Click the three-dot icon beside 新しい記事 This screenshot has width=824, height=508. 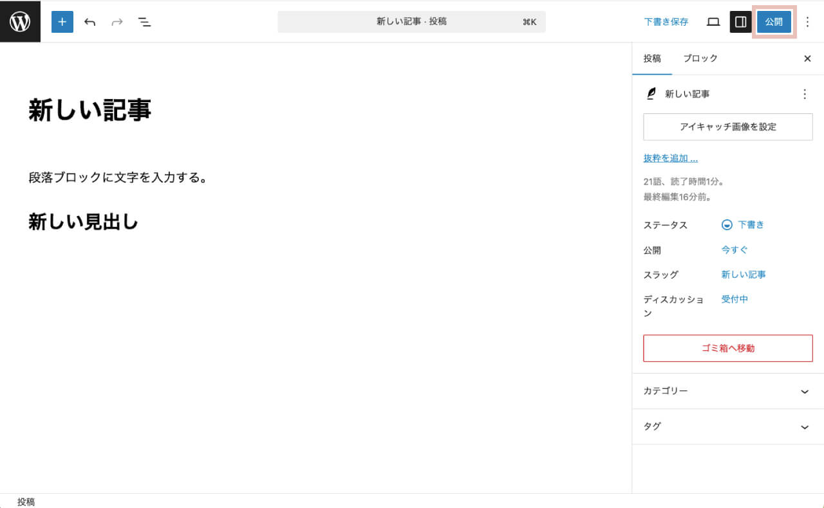point(804,93)
